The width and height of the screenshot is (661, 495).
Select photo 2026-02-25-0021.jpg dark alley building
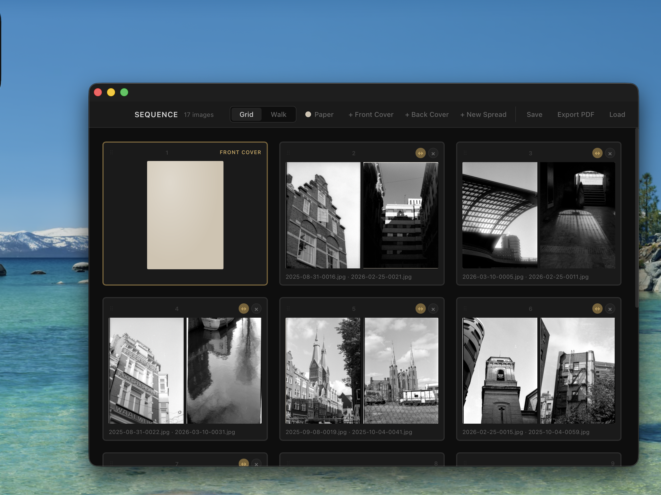(x=401, y=215)
